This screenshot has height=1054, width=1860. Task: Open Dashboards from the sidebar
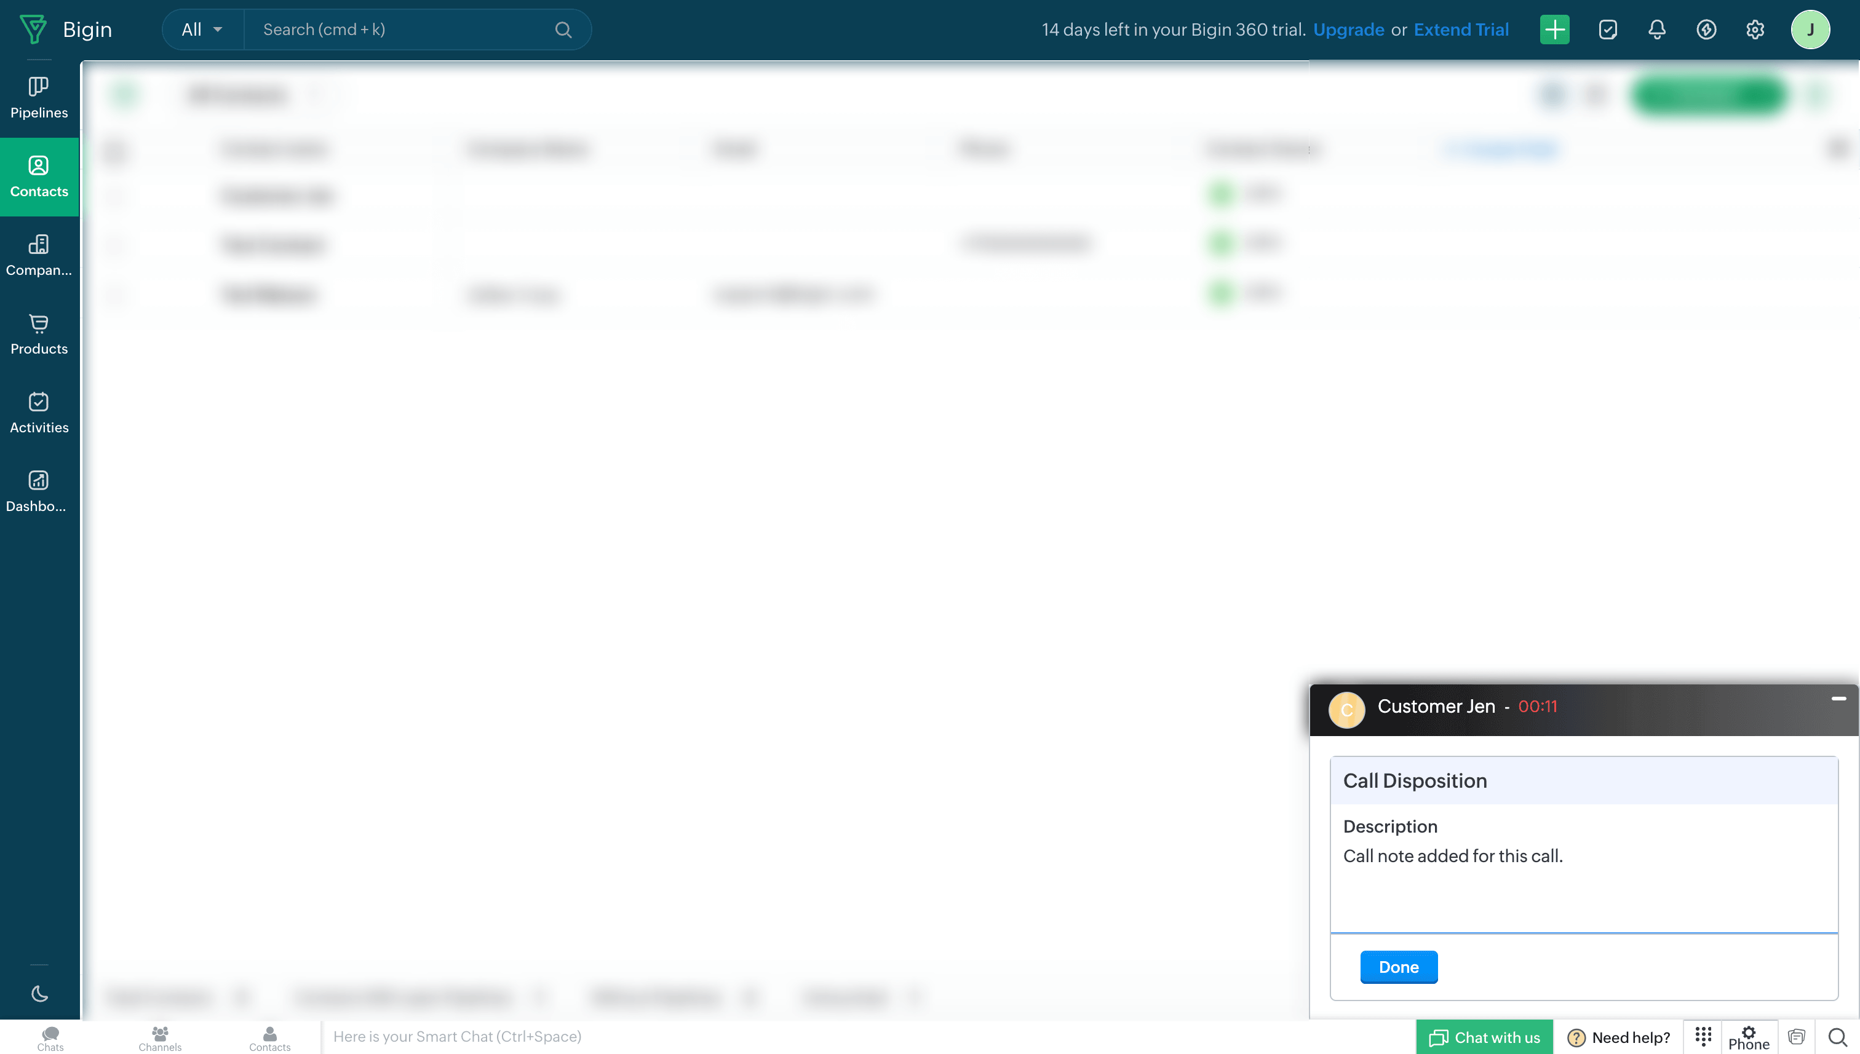point(39,491)
